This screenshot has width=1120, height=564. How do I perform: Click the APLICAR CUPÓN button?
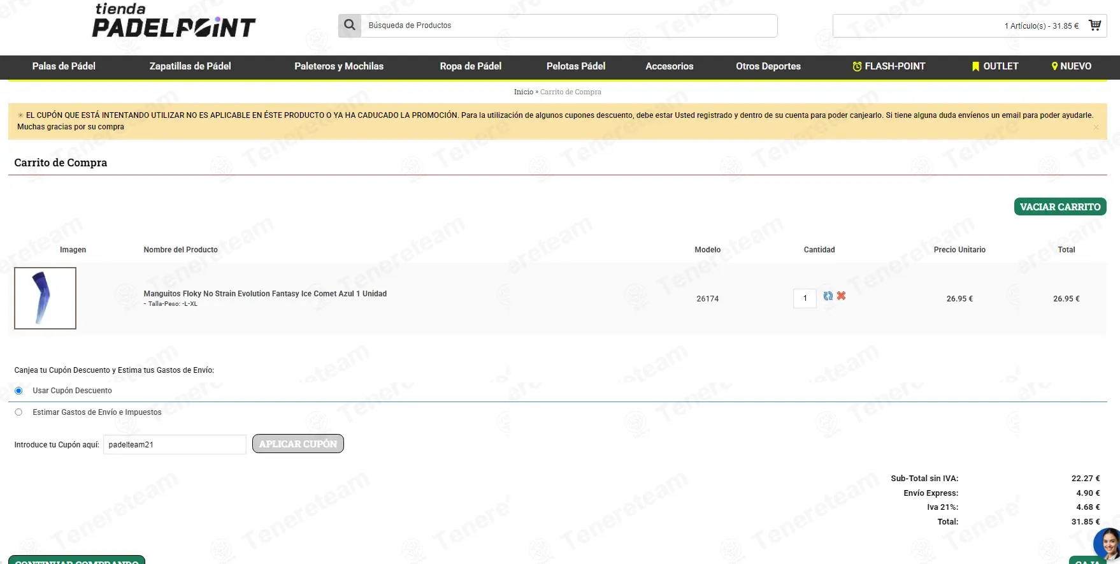[x=298, y=444]
